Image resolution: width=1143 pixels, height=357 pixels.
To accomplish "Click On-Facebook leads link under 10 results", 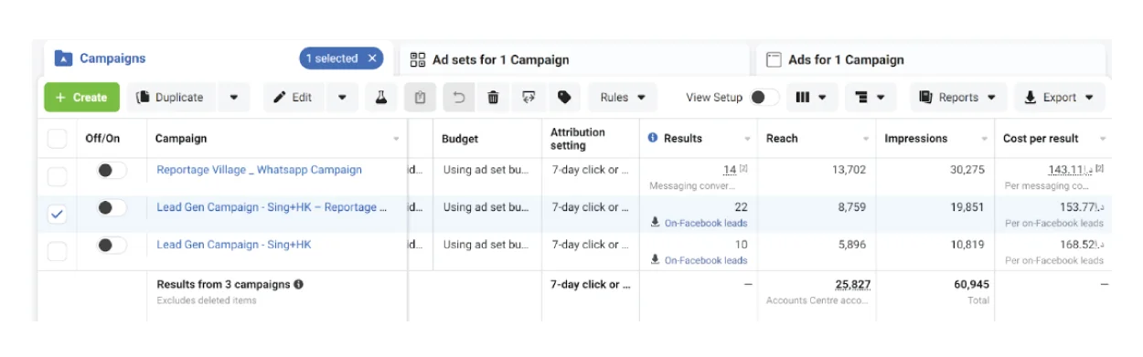I will (705, 260).
